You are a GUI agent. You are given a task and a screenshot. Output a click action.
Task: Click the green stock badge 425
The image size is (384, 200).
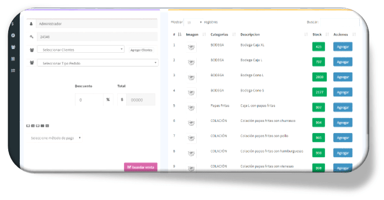(x=318, y=47)
